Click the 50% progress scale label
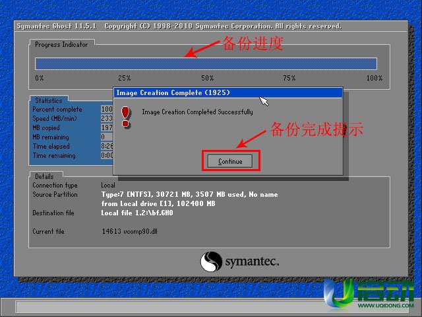Viewport: 422px width, 317px height. (208, 78)
